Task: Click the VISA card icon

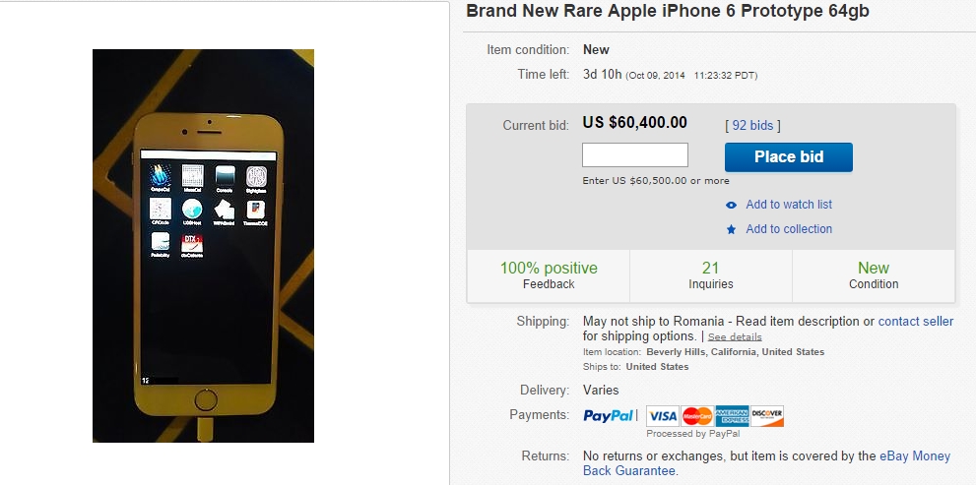Action: (x=662, y=416)
